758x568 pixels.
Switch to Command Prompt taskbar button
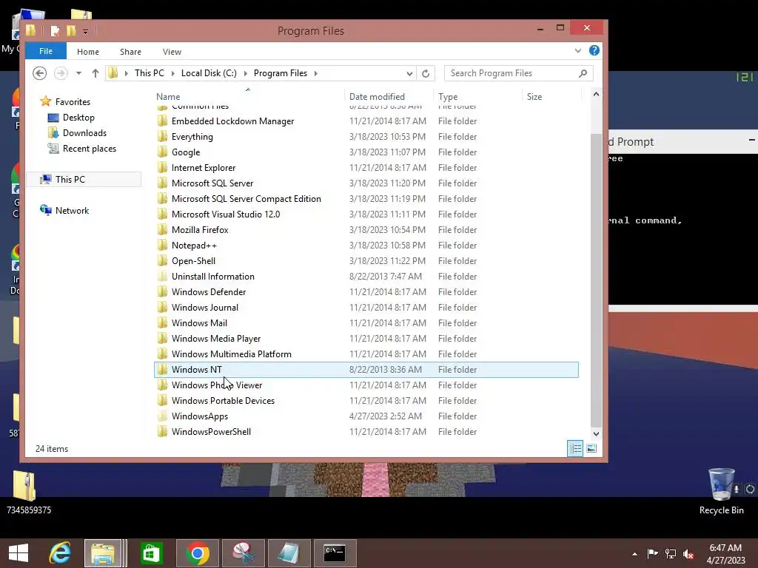click(335, 553)
